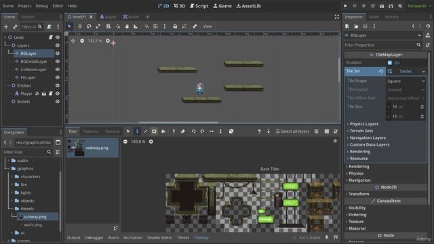The width and height of the screenshot is (434, 244).
Task: Open the Shader Editor bottom panel
Action: click(160, 238)
